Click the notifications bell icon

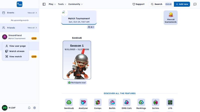[29, 108]
